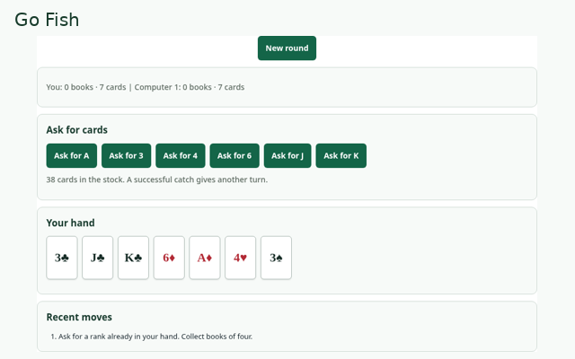Start a new round
The image size is (575, 359).
coord(287,48)
